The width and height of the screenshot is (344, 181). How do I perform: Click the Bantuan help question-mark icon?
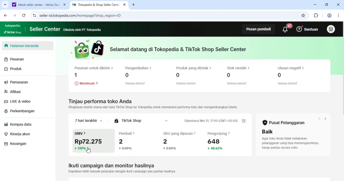click(x=299, y=29)
